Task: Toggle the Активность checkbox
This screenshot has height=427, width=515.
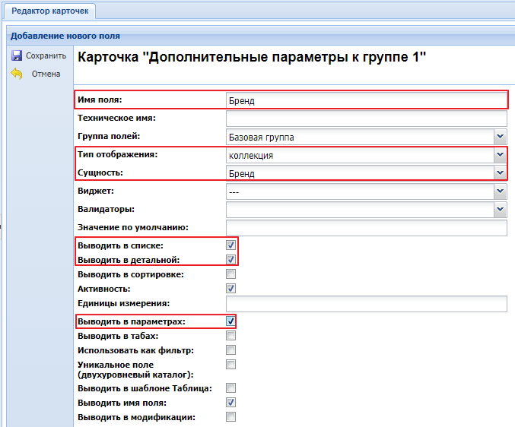Action: click(231, 288)
